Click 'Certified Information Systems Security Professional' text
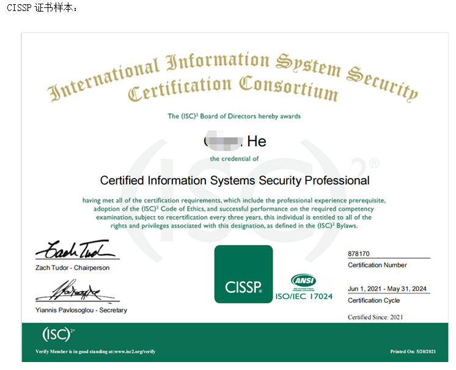This screenshot has height=370, width=456. click(235, 180)
